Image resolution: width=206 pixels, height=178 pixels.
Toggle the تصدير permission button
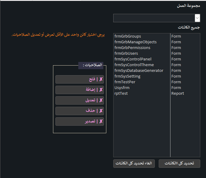point(80,121)
